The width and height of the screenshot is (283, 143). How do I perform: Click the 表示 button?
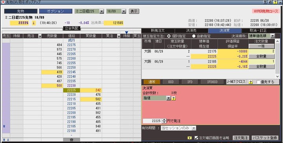point(134,11)
